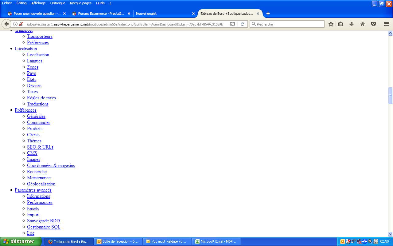Go to Firefox home page icon

coord(363,24)
